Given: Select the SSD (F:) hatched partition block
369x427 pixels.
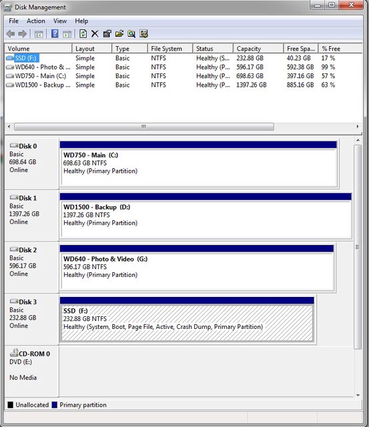Looking at the screenshot, I should coord(187,320).
